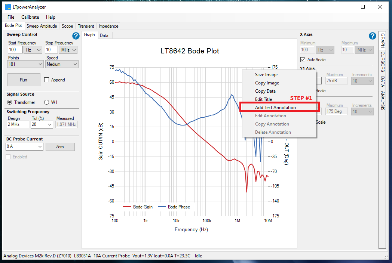Select the Transformer radio button
392x263 pixels.
pos(10,102)
